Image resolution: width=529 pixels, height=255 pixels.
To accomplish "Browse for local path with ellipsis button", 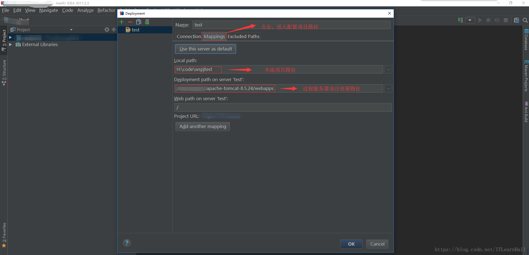I will pyautogui.click(x=388, y=70).
